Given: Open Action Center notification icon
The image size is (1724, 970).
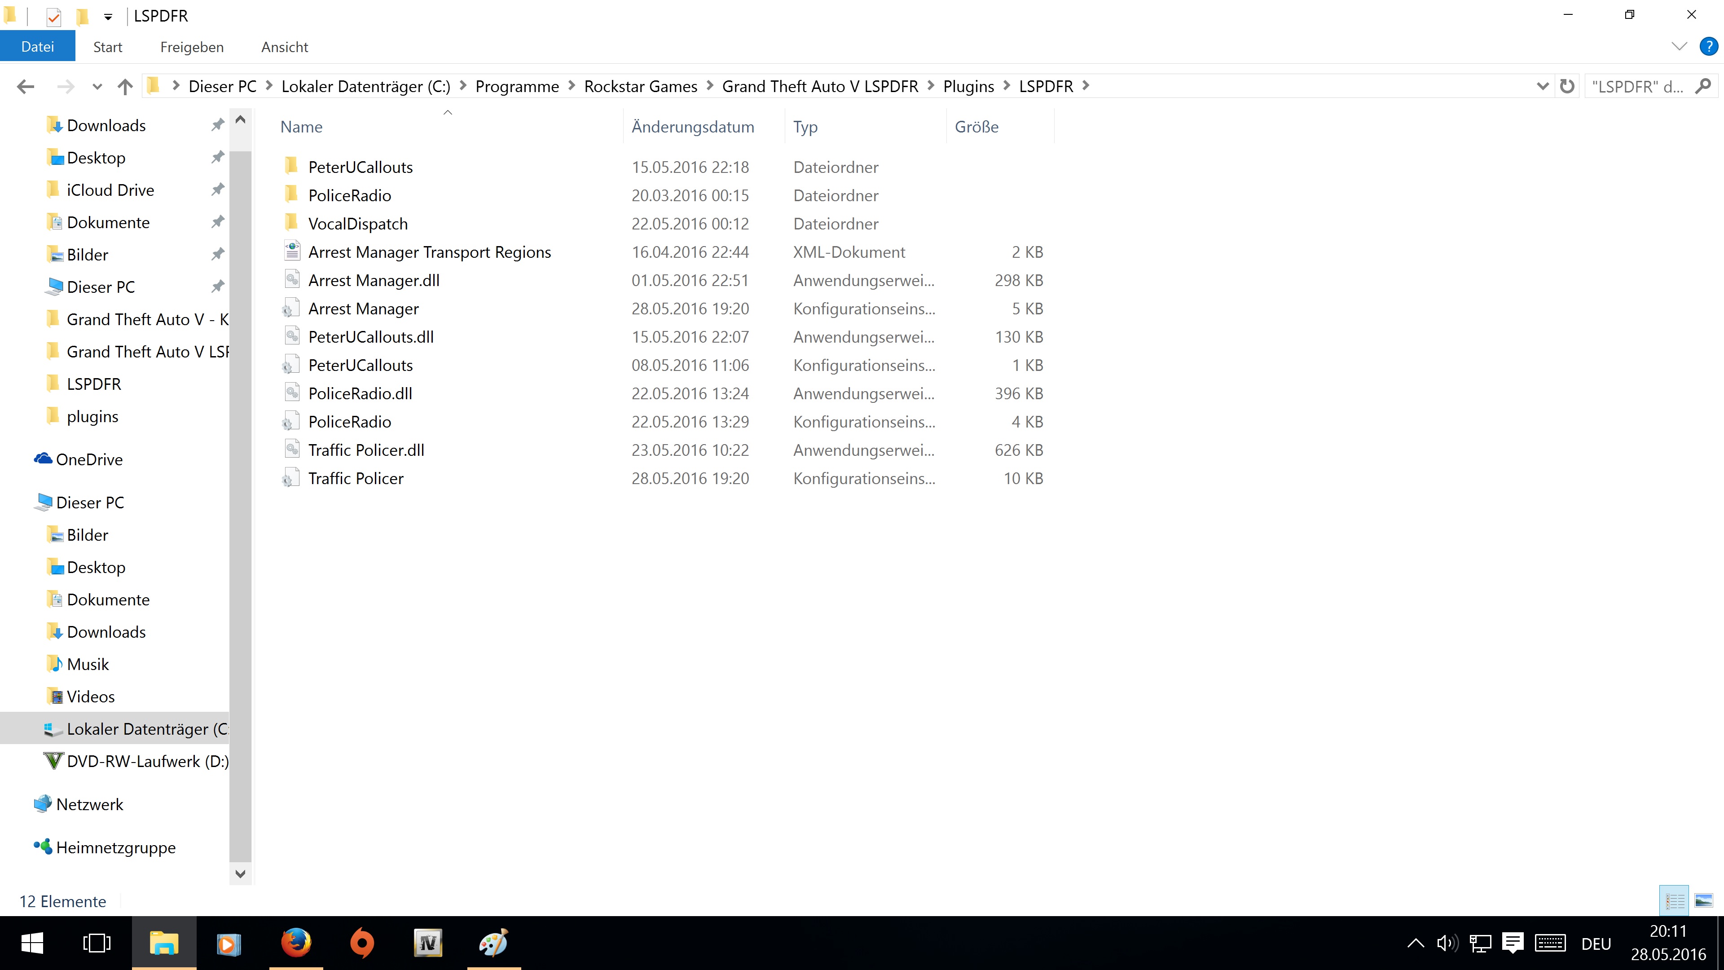Looking at the screenshot, I should (x=1512, y=943).
